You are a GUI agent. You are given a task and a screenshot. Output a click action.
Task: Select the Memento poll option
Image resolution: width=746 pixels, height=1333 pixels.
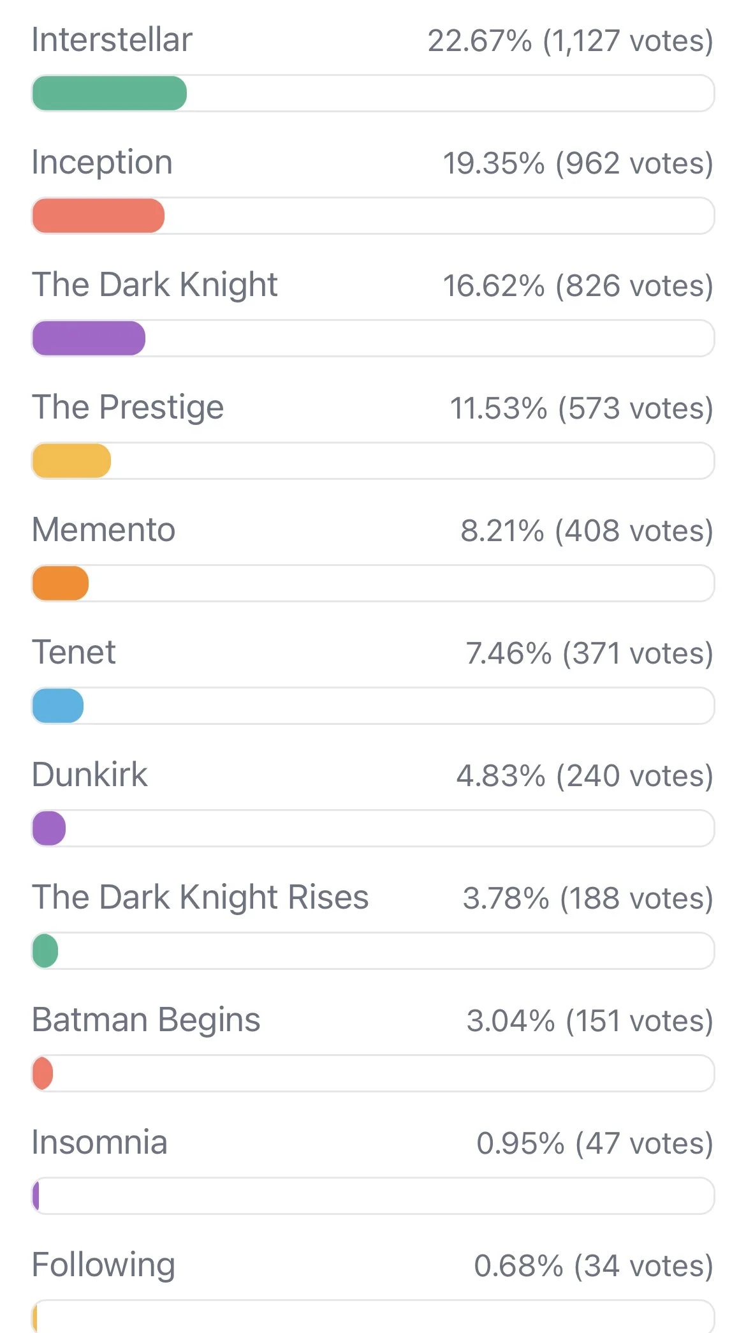[103, 530]
